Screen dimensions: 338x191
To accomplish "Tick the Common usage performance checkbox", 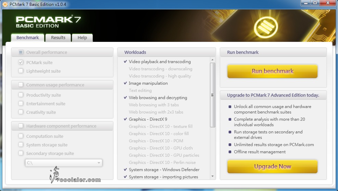I will [21, 85].
